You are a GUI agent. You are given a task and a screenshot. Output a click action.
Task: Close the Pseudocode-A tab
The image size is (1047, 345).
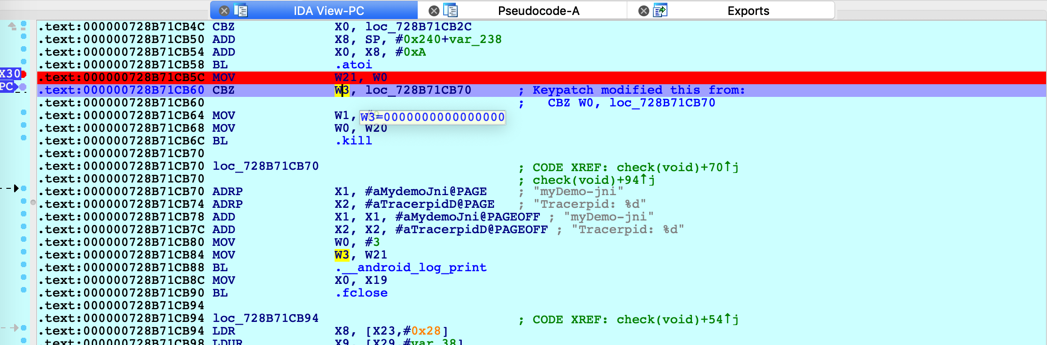pos(434,10)
